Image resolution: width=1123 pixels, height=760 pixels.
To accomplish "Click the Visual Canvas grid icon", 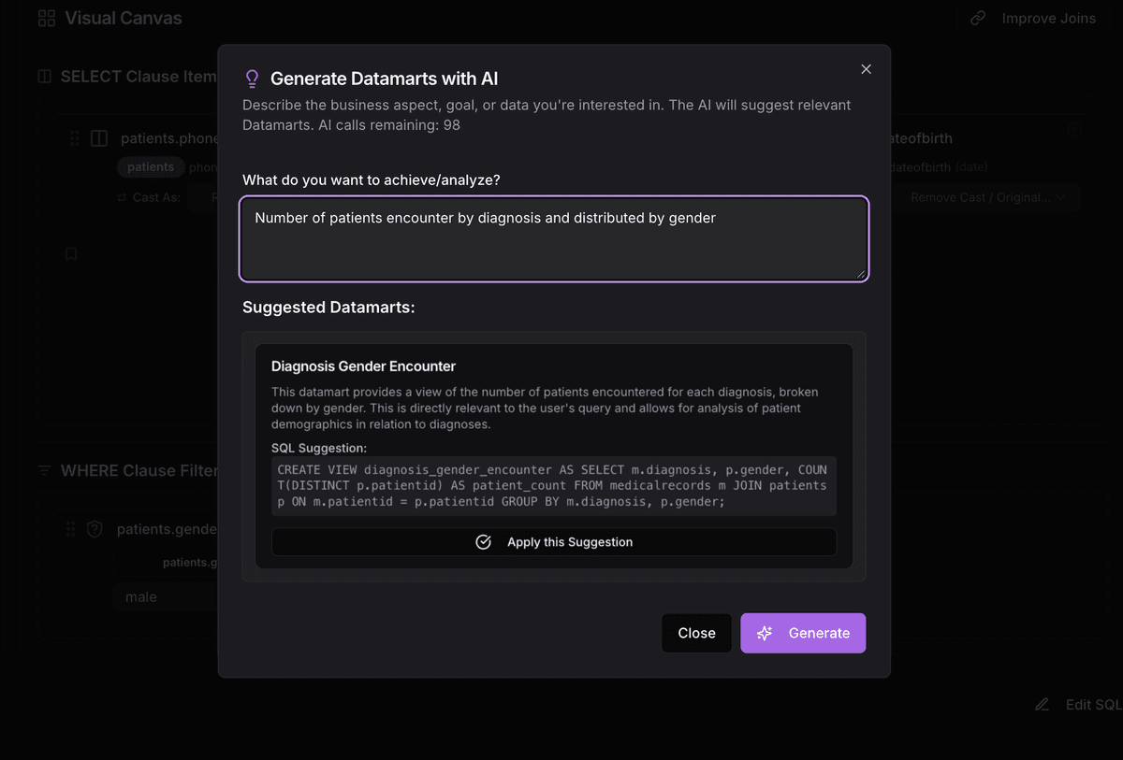I will pyautogui.click(x=46, y=17).
